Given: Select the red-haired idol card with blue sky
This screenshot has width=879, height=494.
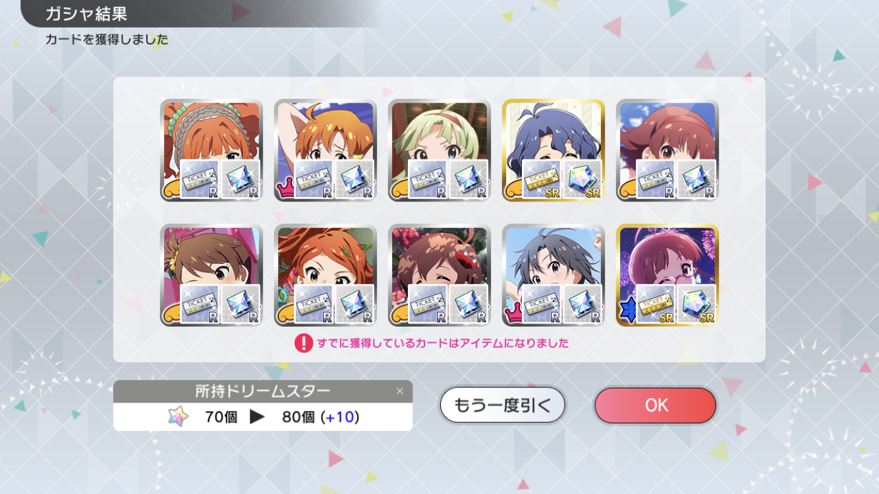Looking at the screenshot, I should 667,150.
